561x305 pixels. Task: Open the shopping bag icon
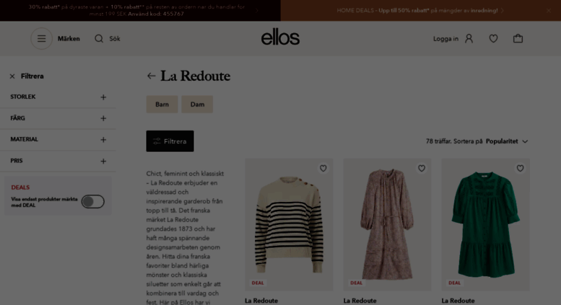518,38
